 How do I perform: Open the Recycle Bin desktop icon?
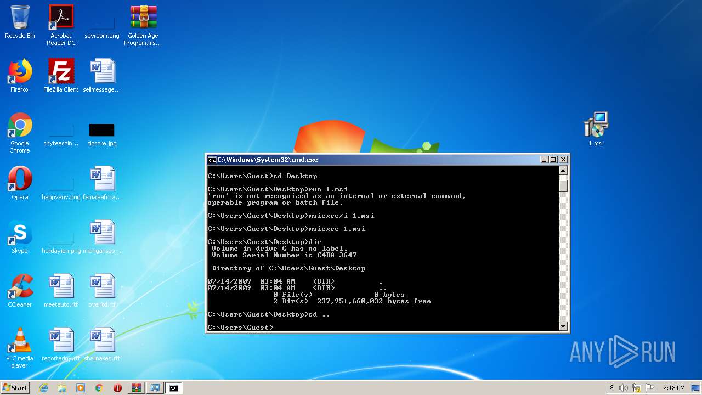point(20,22)
